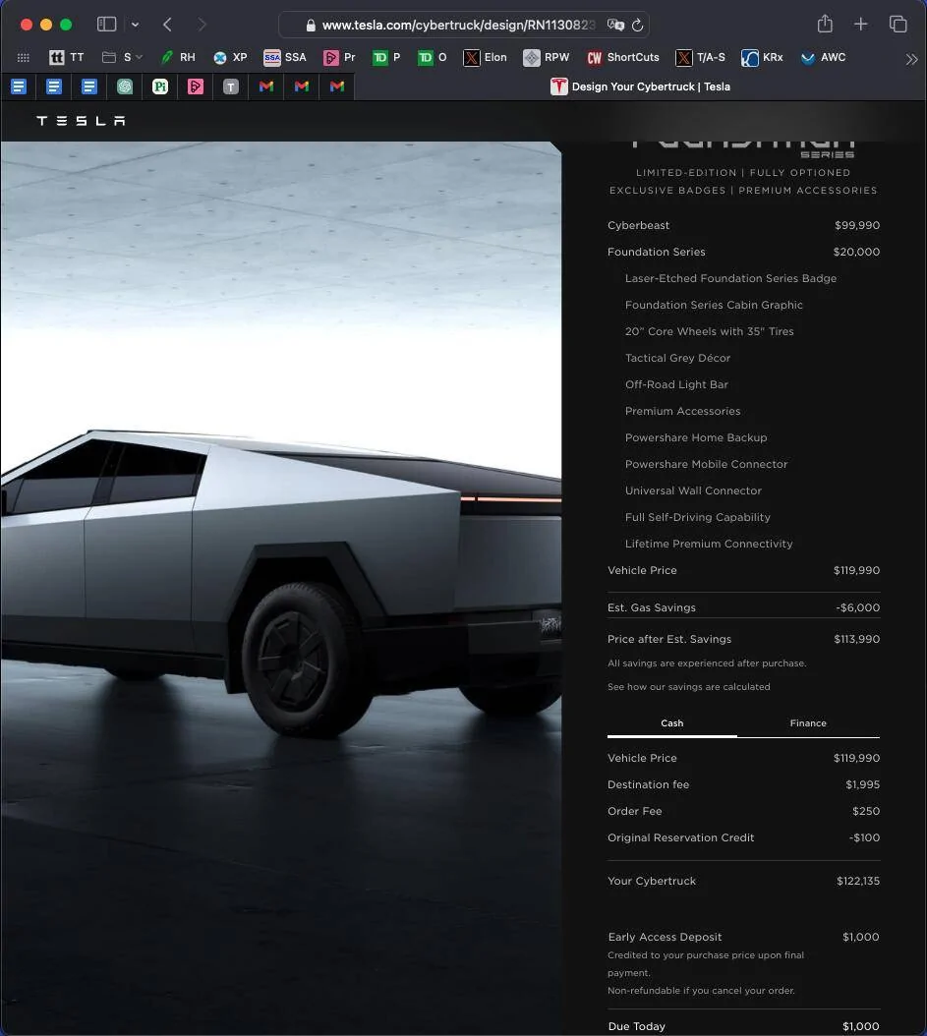
Task: Switch to the Pi pinned tab
Action: (160, 86)
